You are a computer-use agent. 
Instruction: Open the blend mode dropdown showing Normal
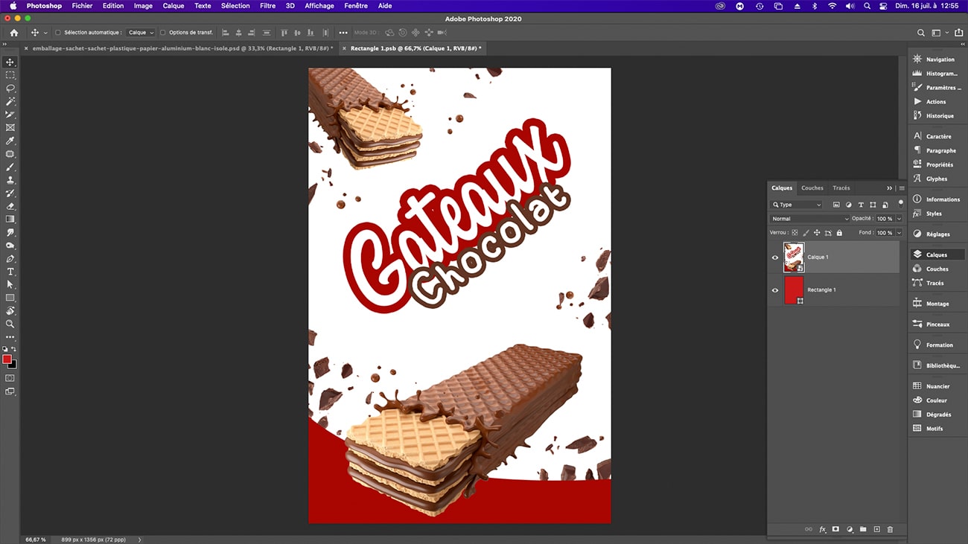coord(808,218)
